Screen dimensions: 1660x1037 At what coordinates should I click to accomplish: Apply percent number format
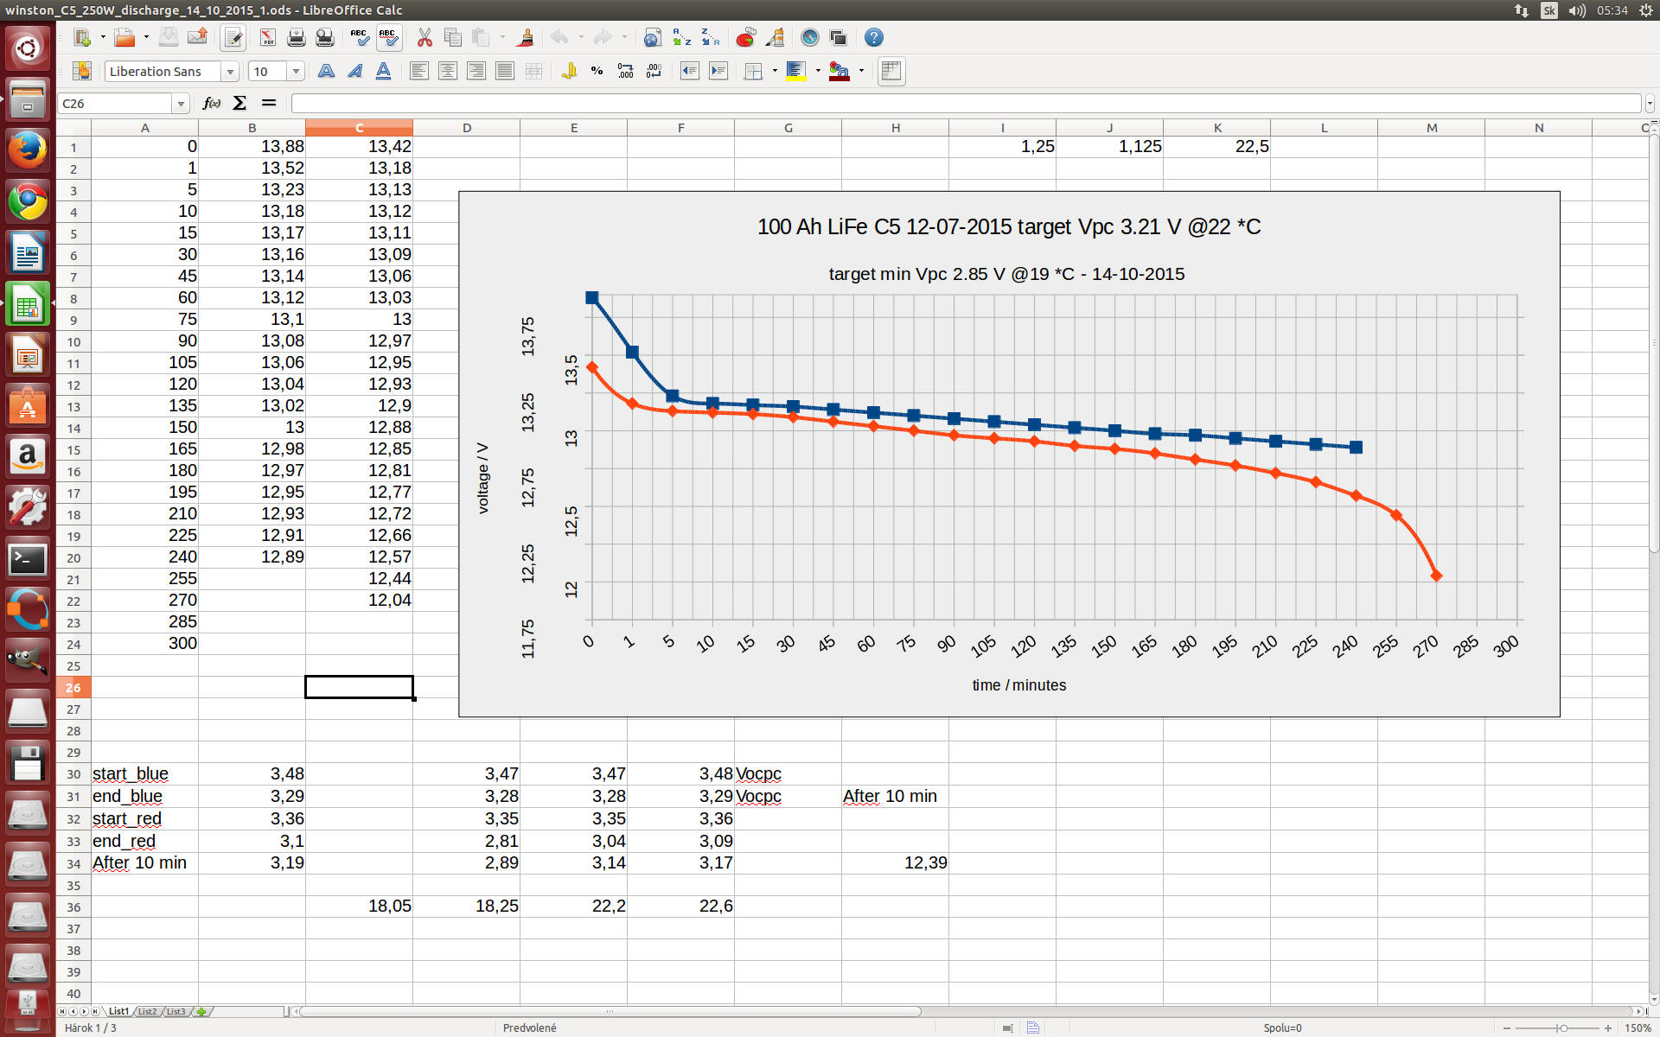click(x=597, y=72)
